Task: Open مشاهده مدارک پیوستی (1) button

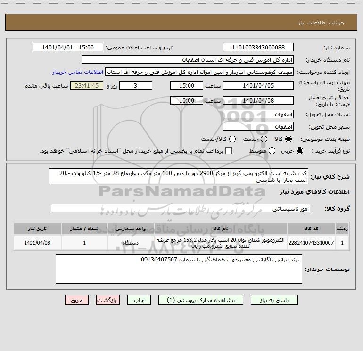Action: point(201,300)
